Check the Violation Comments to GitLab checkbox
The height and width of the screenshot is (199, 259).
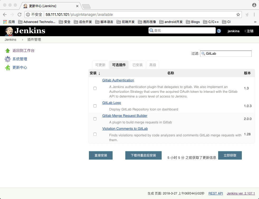[95, 134]
